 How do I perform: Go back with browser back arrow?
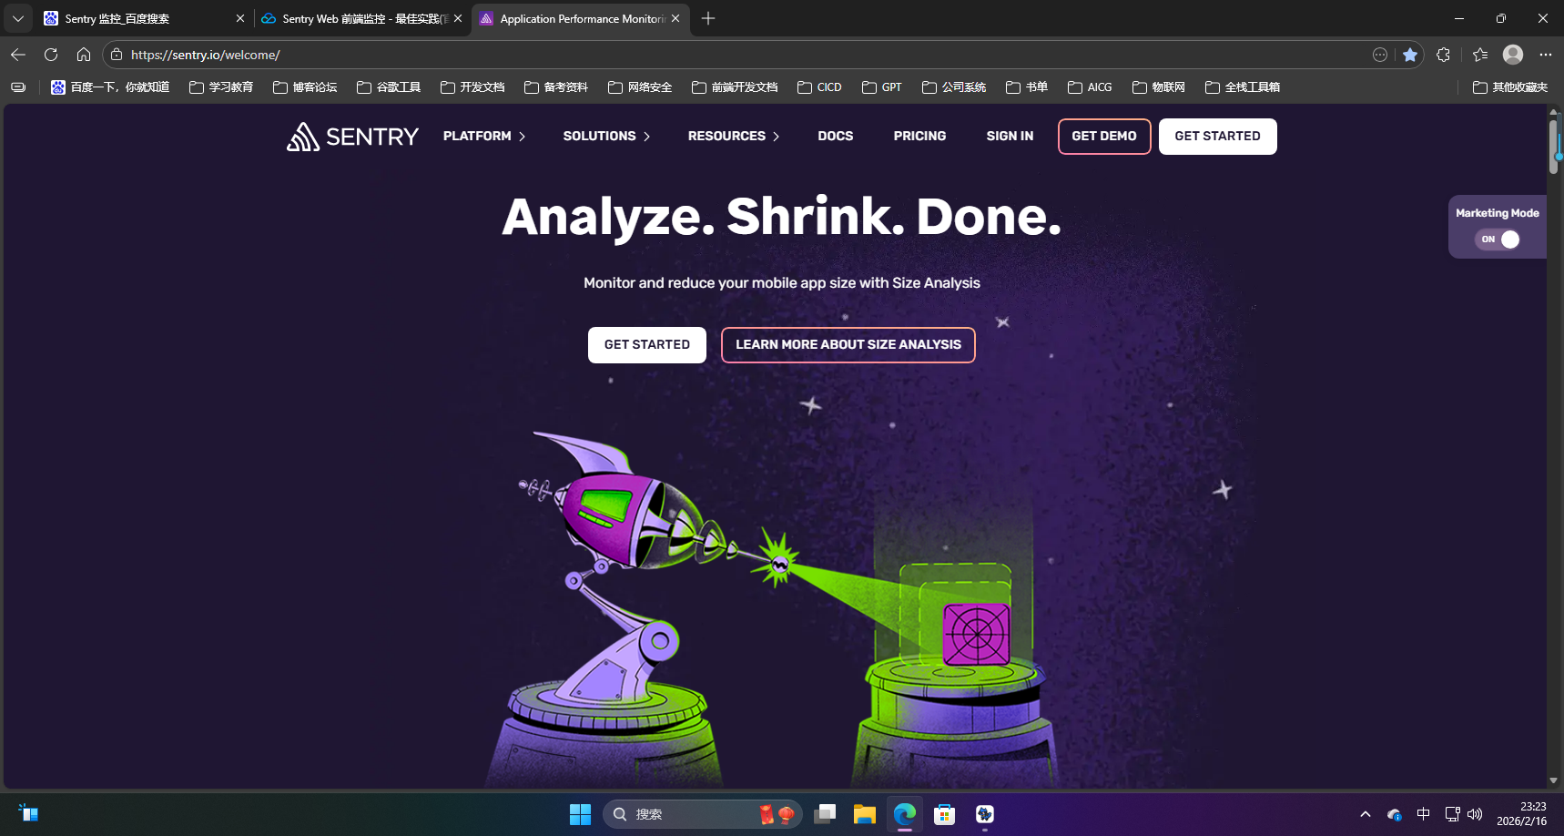18,55
